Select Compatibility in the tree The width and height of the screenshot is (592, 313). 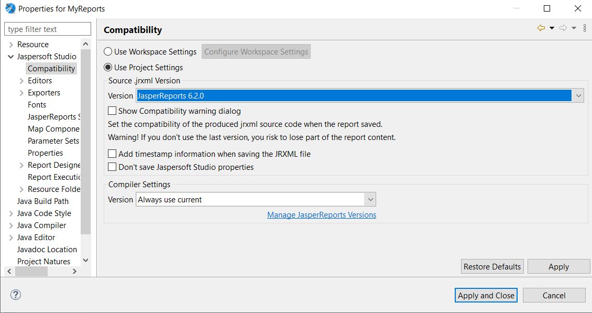coord(51,69)
